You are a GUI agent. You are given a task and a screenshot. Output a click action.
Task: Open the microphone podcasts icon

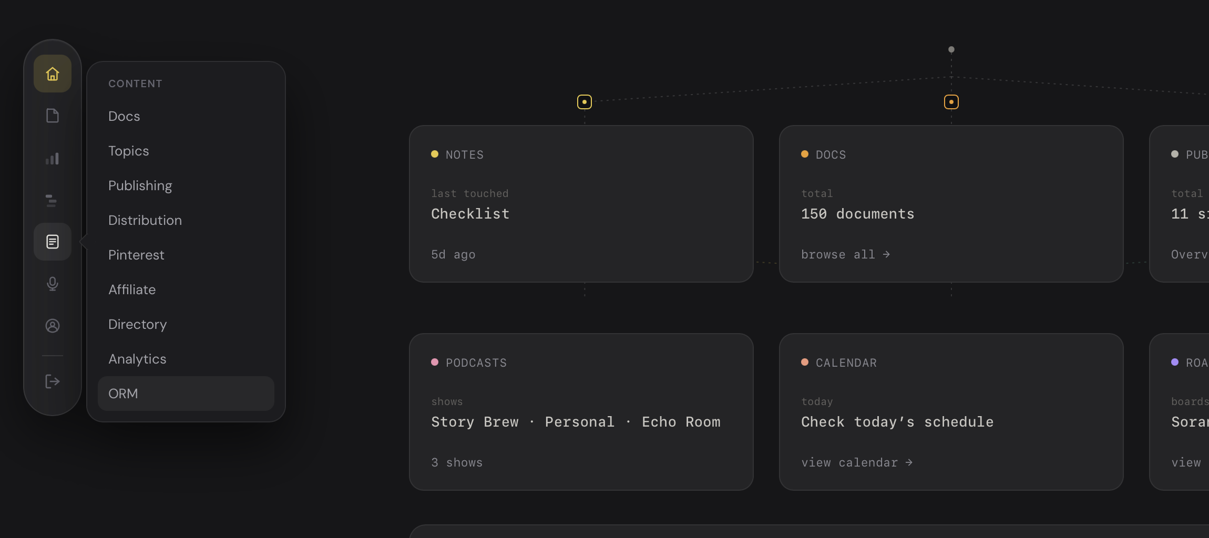(x=53, y=284)
